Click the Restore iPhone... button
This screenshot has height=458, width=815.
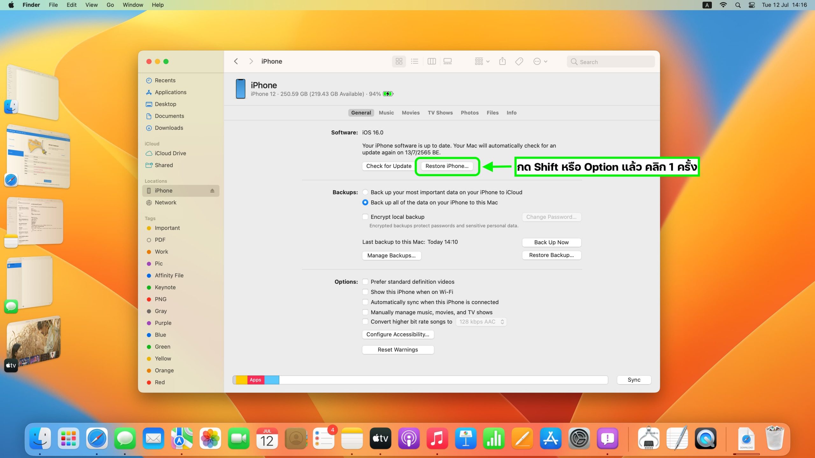pyautogui.click(x=447, y=166)
